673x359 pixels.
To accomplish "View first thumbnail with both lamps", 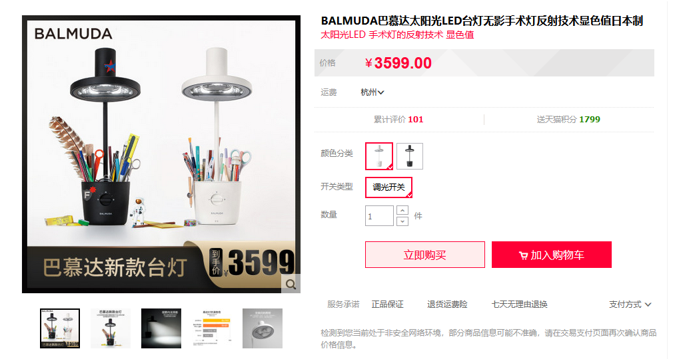I will point(60,328).
